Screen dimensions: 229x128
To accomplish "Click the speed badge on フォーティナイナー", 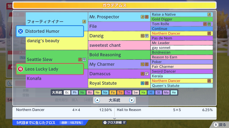I will pos(84,22).
